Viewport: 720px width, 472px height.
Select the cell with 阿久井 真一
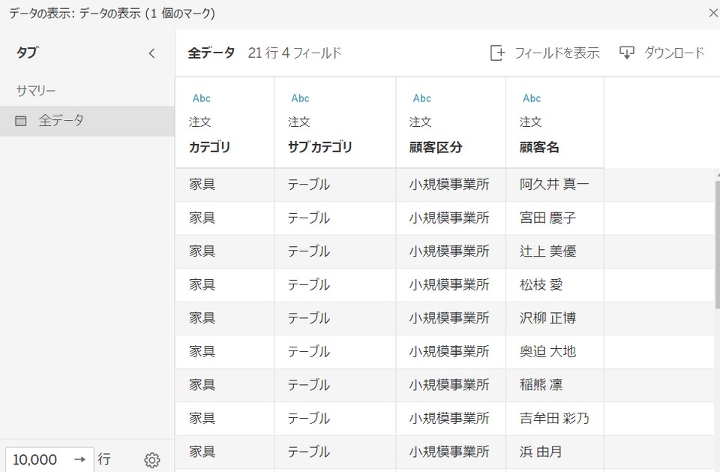click(555, 185)
